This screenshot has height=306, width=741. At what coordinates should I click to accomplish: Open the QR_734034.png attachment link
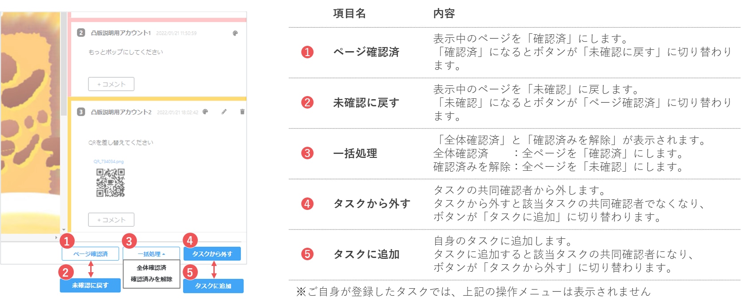pos(108,161)
